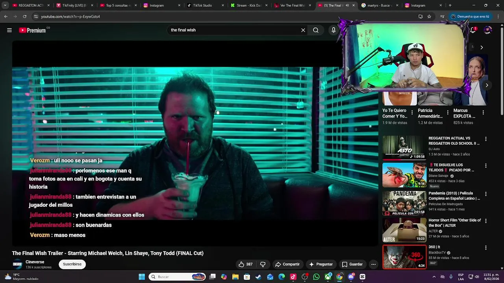The width and height of the screenshot is (504, 283).
Task: Switch to the TikFinity [LIVE] tab
Action: [74, 6]
